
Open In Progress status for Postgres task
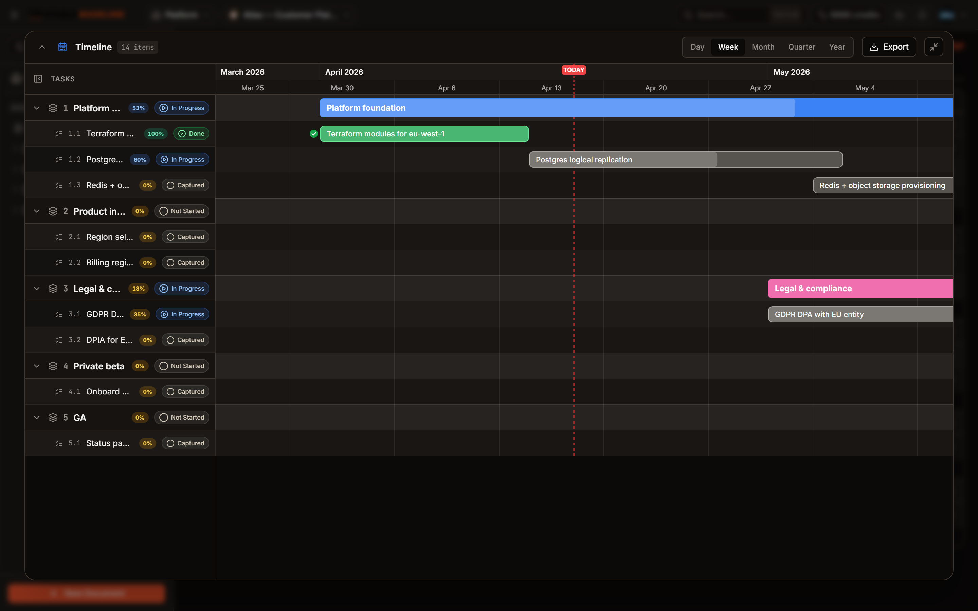tap(182, 160)
